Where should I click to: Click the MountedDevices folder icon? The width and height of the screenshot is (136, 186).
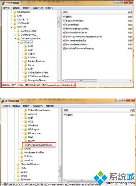18,164
